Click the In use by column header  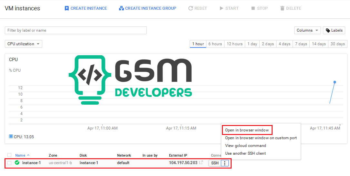pos(150,155)
